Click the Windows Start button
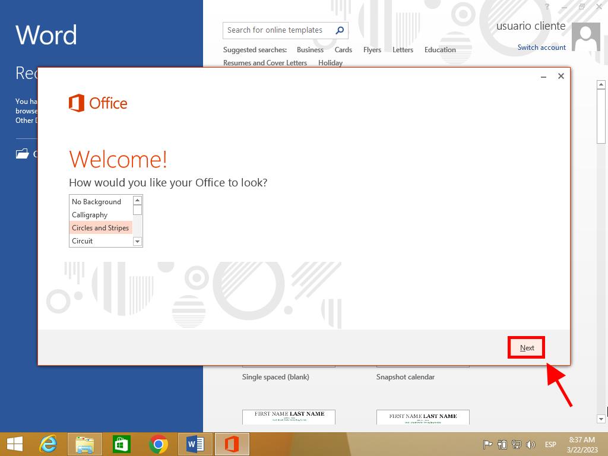The image size is (608, 456). [15, 444]
